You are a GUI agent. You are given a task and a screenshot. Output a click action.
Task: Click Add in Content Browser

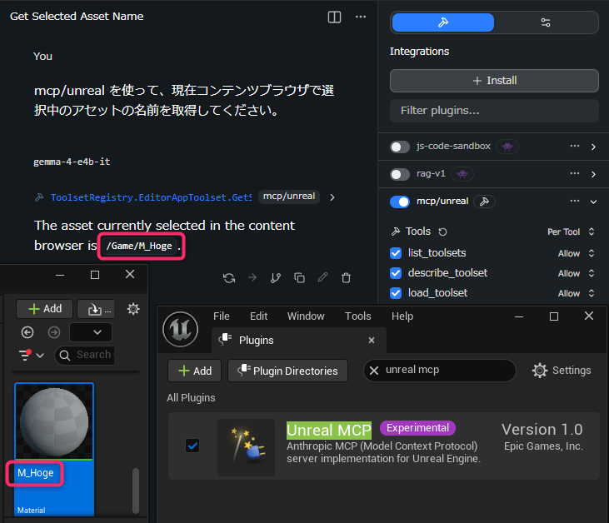coord(45,309)
